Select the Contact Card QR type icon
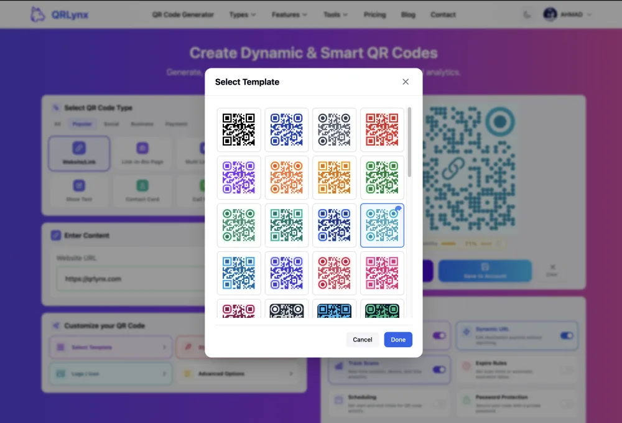 [x=141, y=187]
